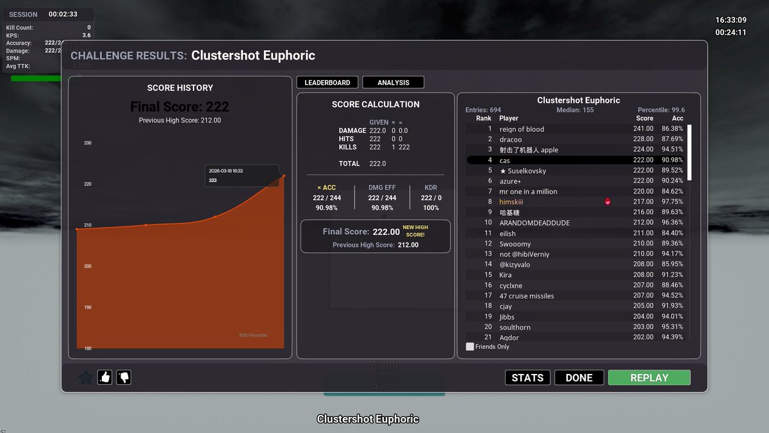Select leaderboard row for @kizyvalo
The image size is (769, 433).
(x=575, y=264)
